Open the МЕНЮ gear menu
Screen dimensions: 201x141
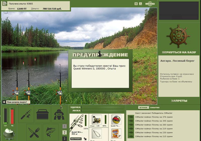pyautogui.click(x=150, y=4)
